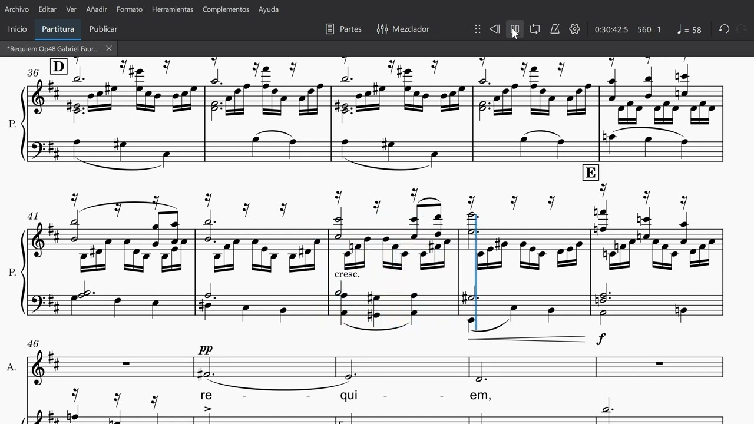Rewind playback to the start

coord(495,29)
